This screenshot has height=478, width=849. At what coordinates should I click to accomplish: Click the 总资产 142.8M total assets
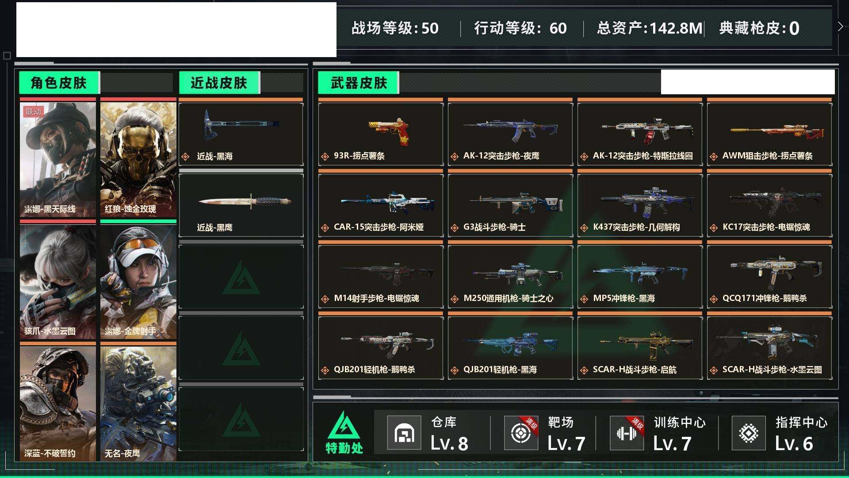(x=649, y=28)
